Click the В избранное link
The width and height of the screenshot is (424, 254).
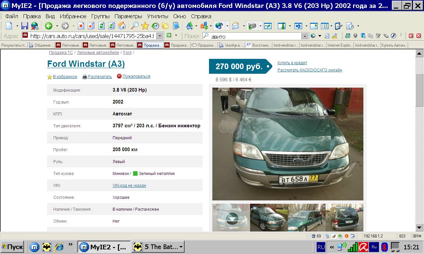click(x=65, y=77)
